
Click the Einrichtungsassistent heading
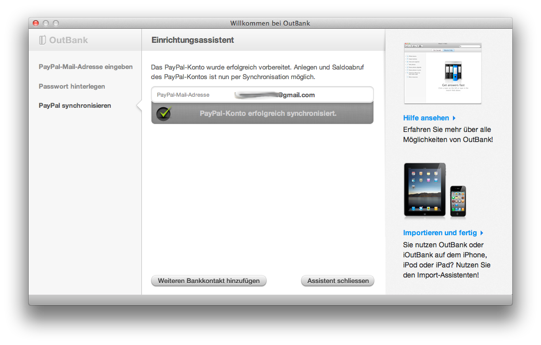[x=193, y=40]
